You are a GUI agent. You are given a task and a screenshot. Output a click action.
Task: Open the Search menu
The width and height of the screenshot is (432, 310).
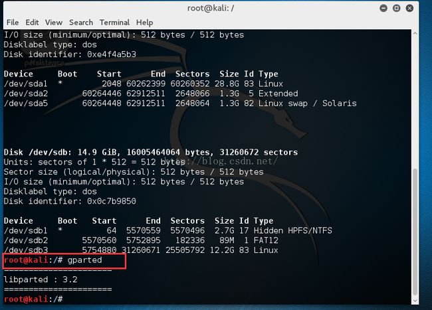point(81,23)
